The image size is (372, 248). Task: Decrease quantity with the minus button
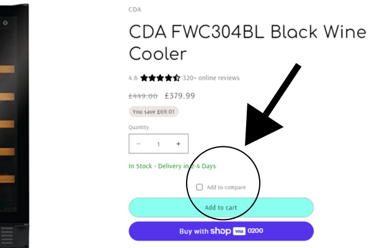138,144
